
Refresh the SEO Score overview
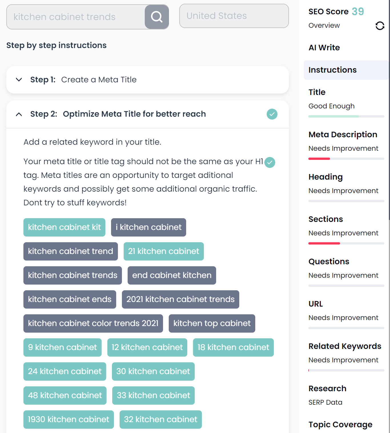[380, 26]
